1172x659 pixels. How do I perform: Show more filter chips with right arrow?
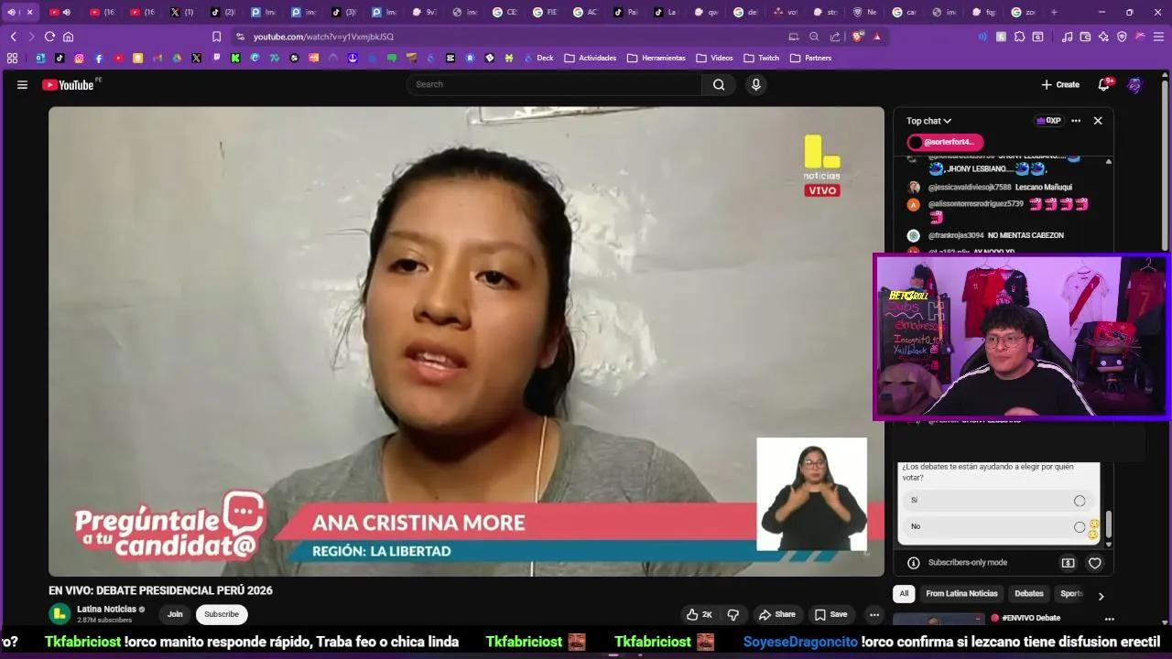click(1101, 596)
